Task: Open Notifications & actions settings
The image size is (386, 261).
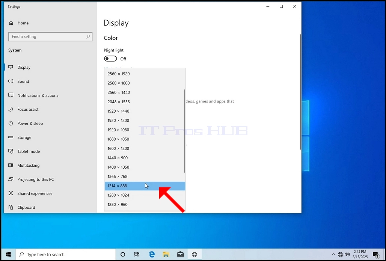Action: coord(50,95)
